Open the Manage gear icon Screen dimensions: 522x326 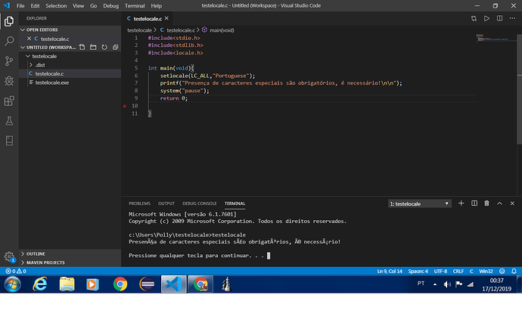9,256
